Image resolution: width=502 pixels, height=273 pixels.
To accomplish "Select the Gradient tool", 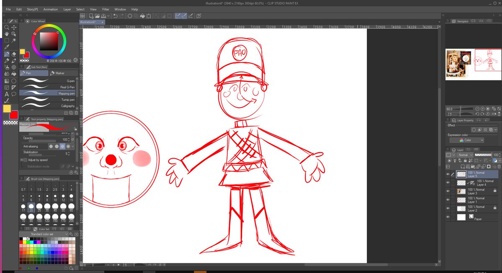I will 7,81.
